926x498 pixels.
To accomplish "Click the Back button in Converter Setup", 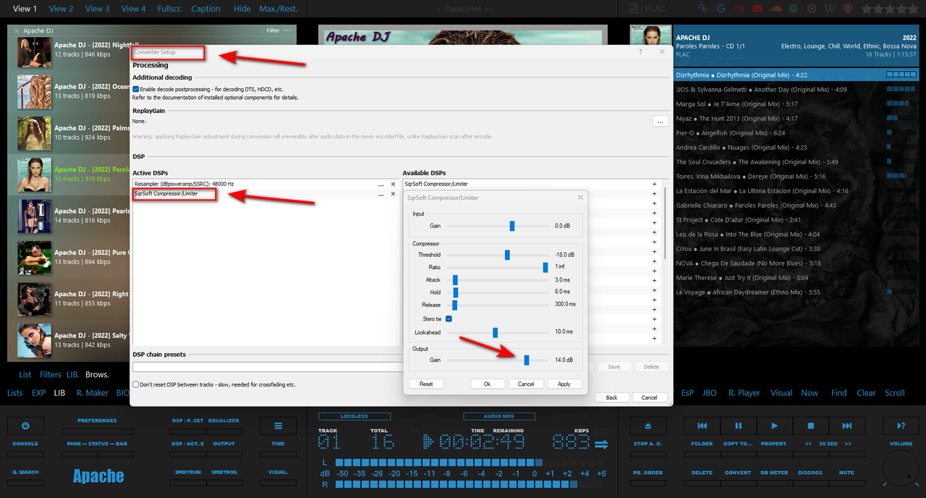I will tap(611, 397).
